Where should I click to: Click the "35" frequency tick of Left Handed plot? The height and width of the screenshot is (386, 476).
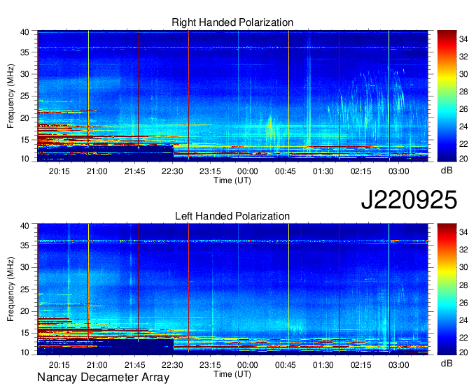click(x=24, y=245)
